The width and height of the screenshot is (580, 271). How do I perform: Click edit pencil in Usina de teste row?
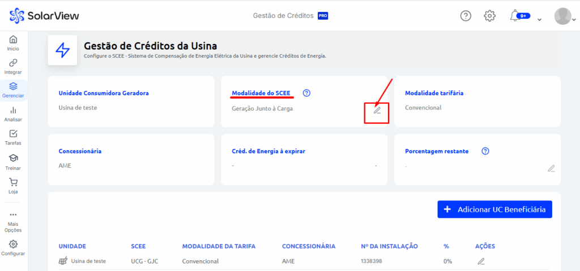481,261
